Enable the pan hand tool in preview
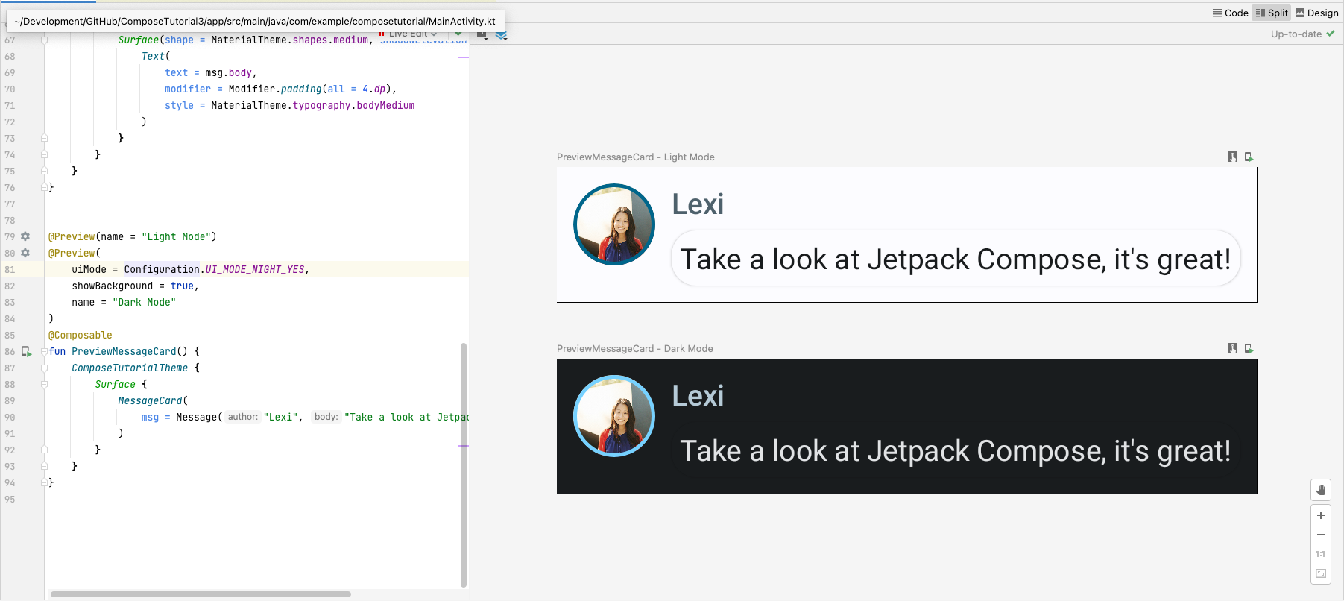This screenshot has width=1344, height=601. [x=1321, y=490]
